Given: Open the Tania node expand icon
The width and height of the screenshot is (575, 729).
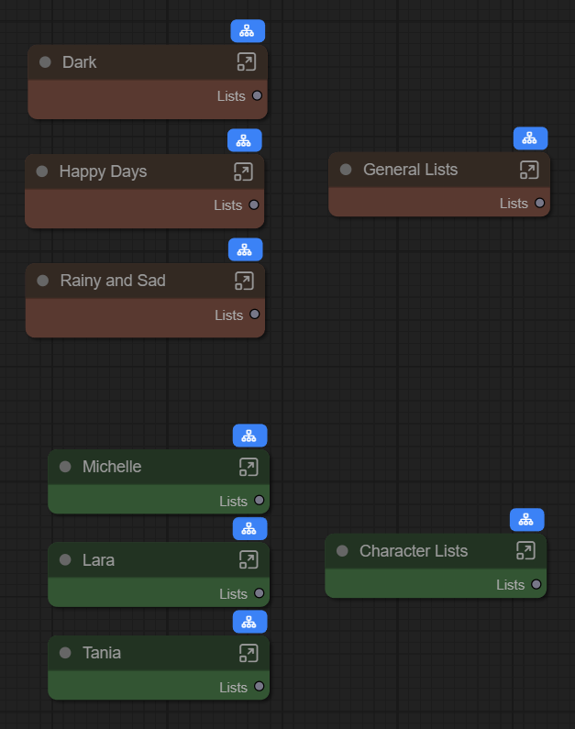Looking at the screenshot, I should pos(249,653).
